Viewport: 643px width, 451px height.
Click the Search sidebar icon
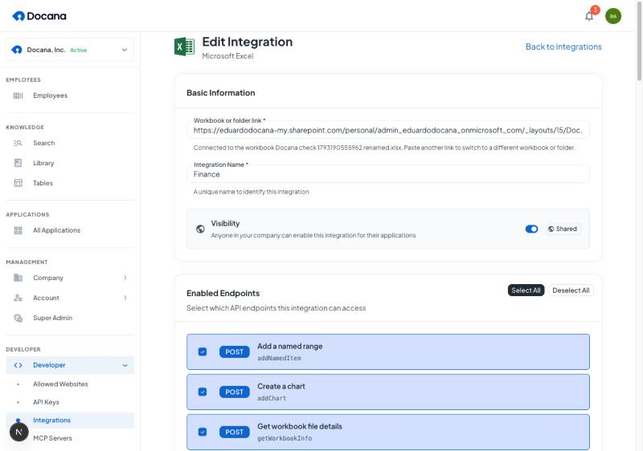[18, 143]
